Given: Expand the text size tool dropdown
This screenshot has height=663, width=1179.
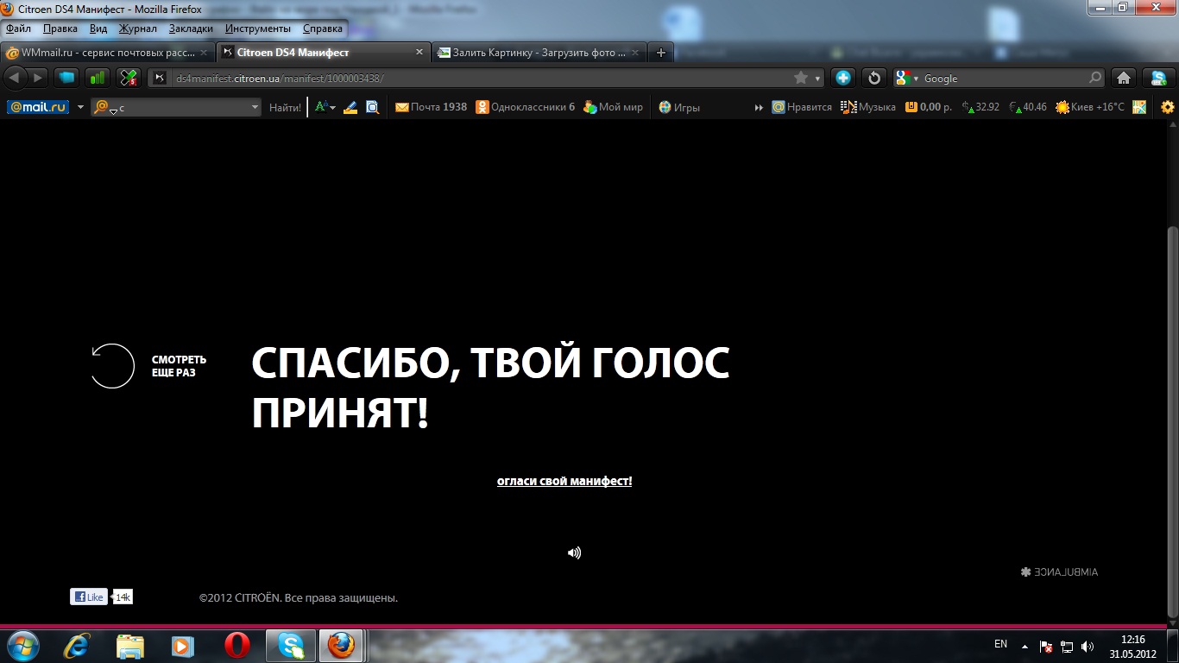Looking at the screenshot, I should [331, 107].
